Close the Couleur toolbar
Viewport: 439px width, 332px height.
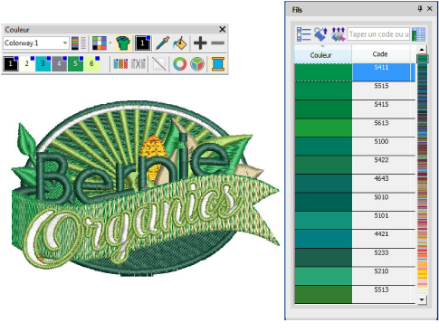tap(223, 29)
